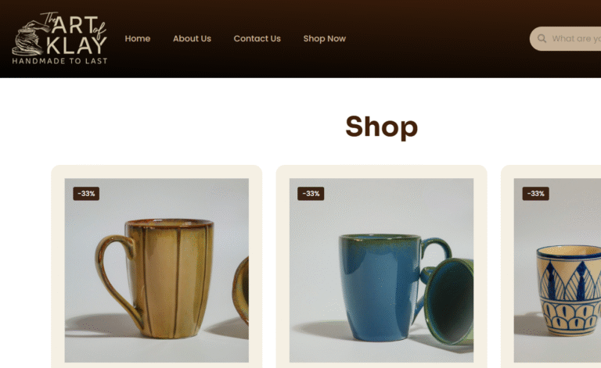
Task: Click the tipped green mug in second photo
Action: (x=448, y=300)
